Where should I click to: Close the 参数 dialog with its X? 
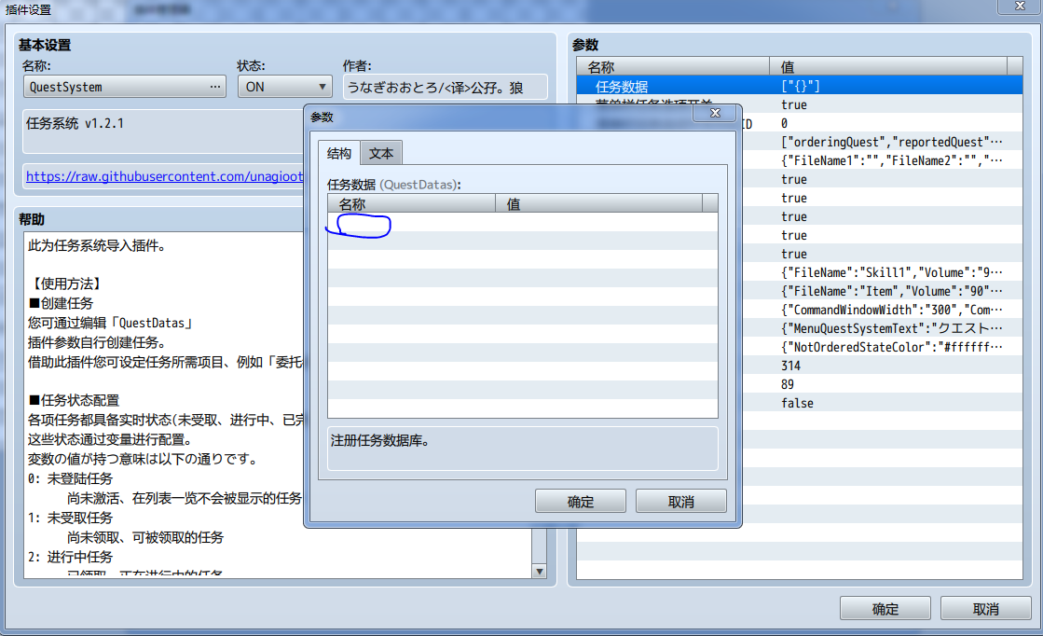click(x=715, y=113)
